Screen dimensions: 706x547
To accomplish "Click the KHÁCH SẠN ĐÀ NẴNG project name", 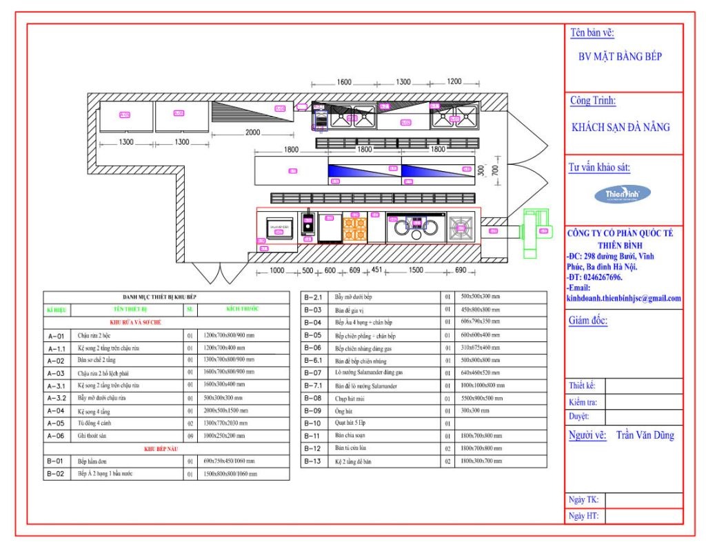I will [621, 127].
